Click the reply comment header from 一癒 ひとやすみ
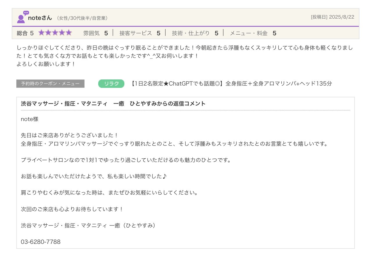Image resolution: width=374 pixels, height=261 pixels. (x=113, y=104)
